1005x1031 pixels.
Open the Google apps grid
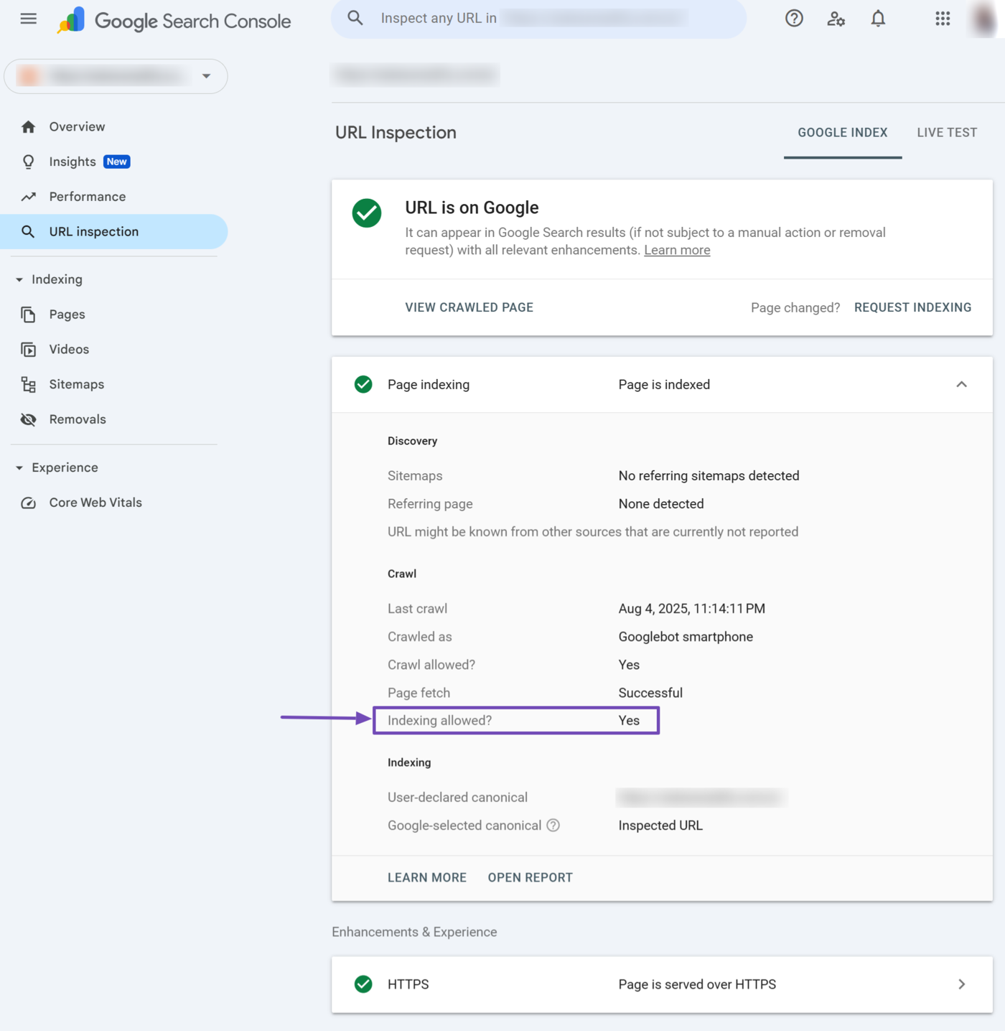point(943,19)
